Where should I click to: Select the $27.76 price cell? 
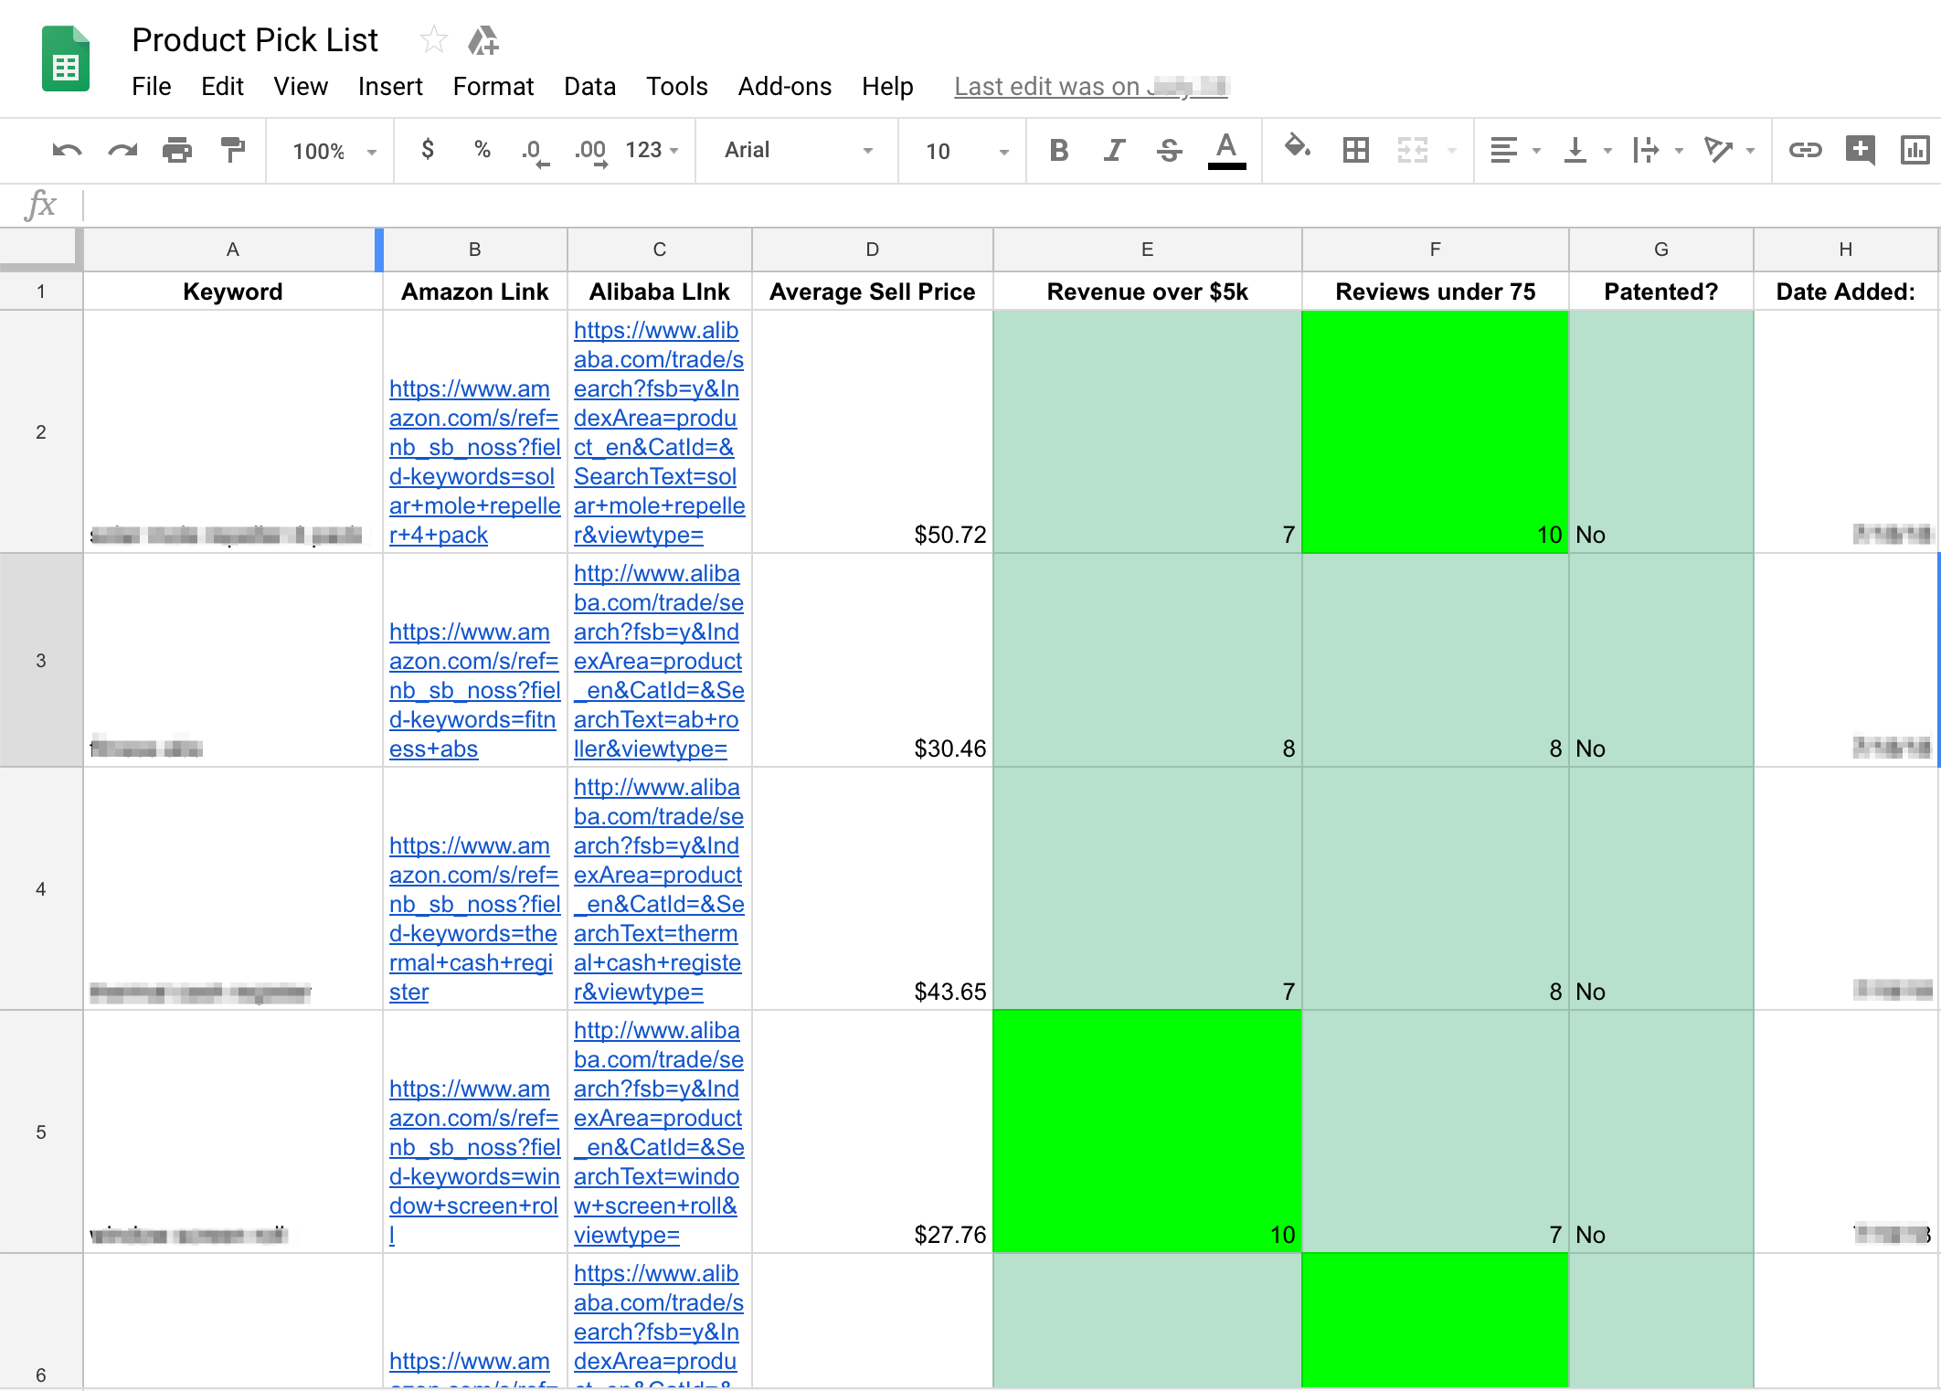click(x=872, y=1131)
